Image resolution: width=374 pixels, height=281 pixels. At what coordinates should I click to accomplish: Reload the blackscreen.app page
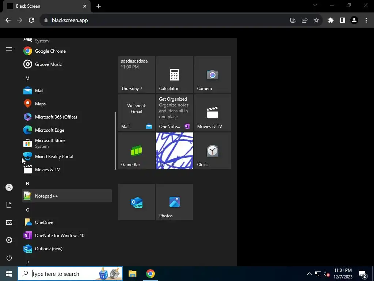coord(31,20)
